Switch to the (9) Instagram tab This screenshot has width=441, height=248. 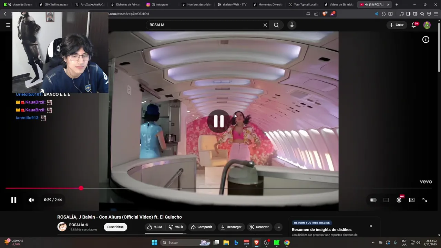[x=160, y=4]
